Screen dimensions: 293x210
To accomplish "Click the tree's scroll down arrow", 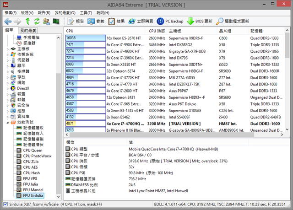I will [x=59, y=197].
